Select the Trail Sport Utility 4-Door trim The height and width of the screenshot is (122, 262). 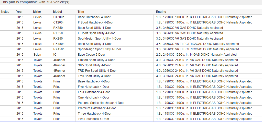(94, 76)
